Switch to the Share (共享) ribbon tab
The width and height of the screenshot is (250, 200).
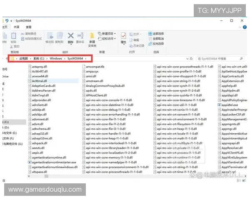16,26
